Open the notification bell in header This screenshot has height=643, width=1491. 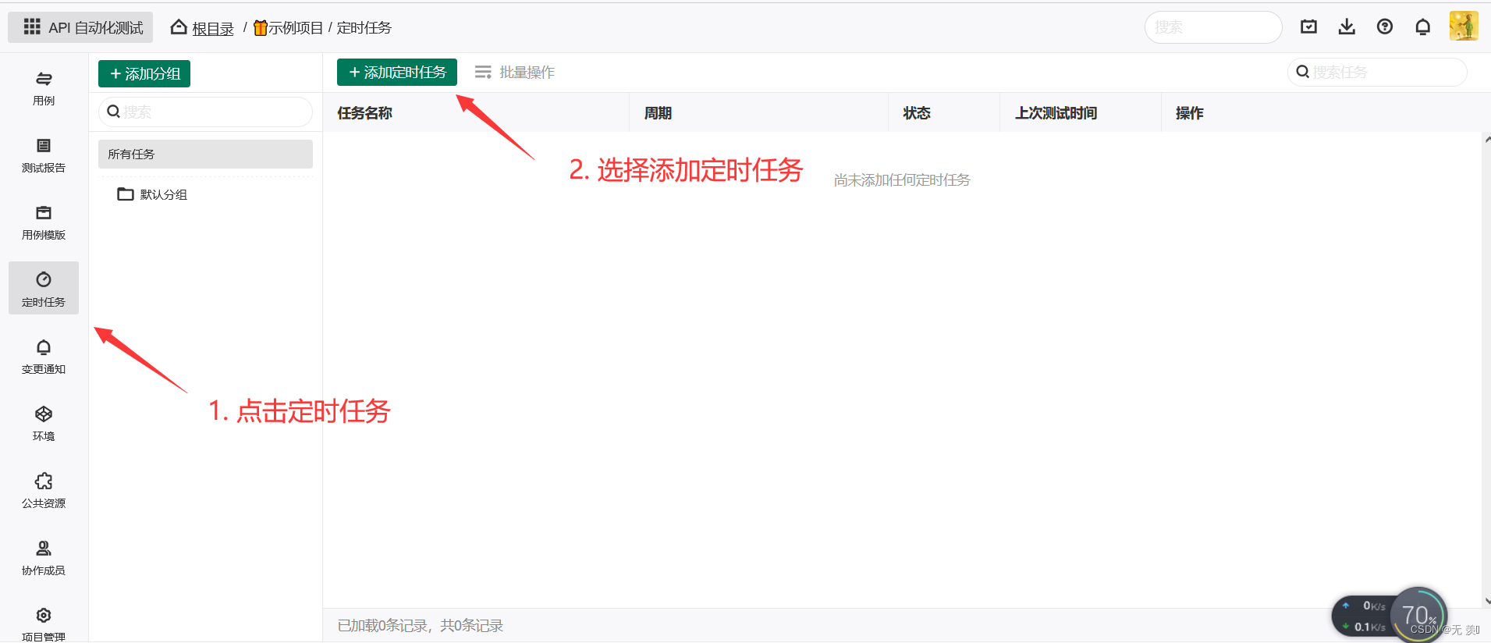[1423, 27]
